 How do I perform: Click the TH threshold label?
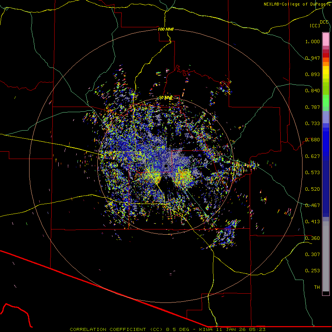click(317, 287)
